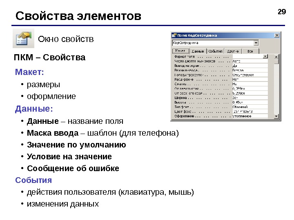Screen dimensions: 294x220
Task: Click the blue События heading
Action: [33, 180]
